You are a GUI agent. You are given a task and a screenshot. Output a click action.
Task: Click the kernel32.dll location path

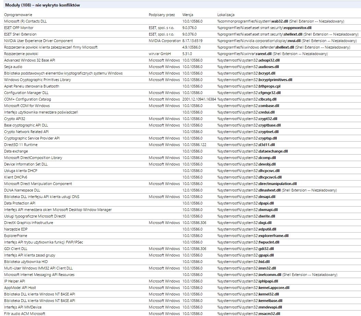[248, 294]
